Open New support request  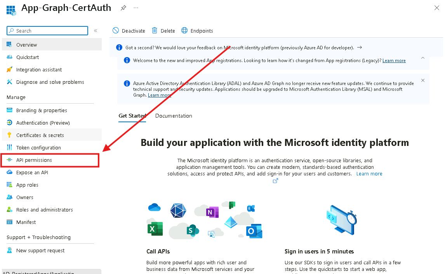(x=52, y=250)
